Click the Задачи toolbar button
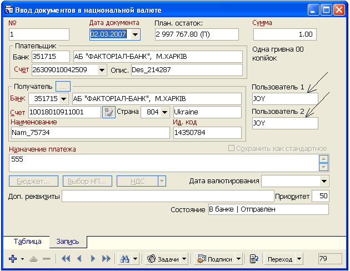The image size is (350, 271). tap(163, 259)
